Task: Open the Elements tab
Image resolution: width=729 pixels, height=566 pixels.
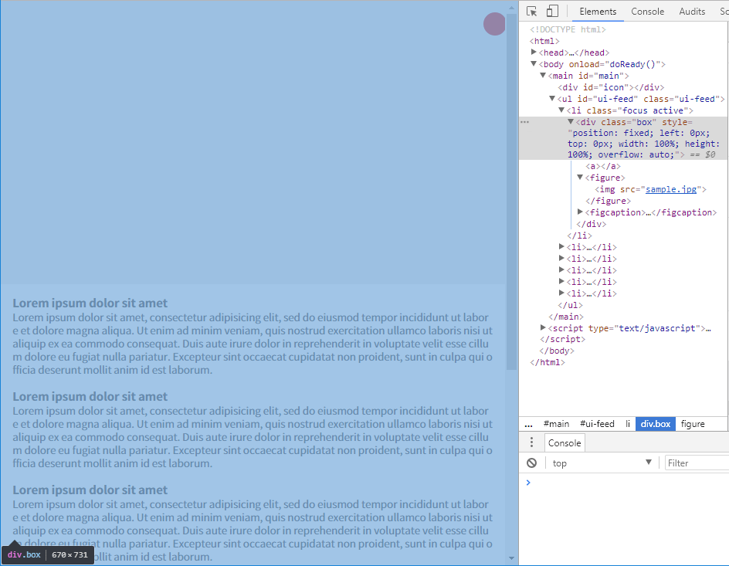Action: click(x=598, y=12)
